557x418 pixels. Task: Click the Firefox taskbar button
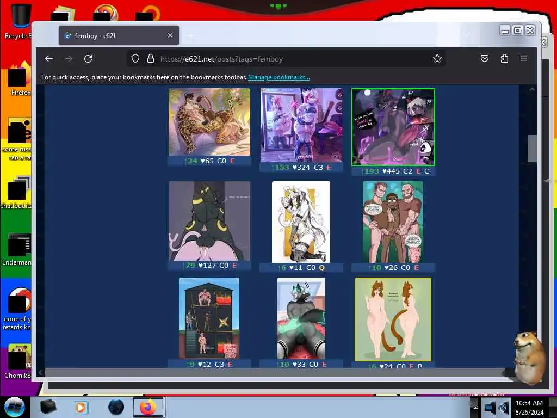148,407
